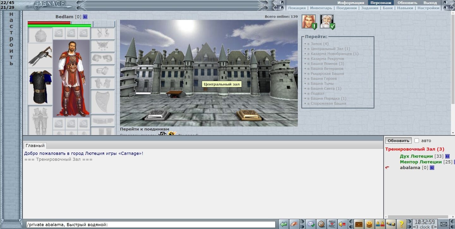Go to в Башня Тьмы
Viewport: 455px width, 229px height.
320,84
